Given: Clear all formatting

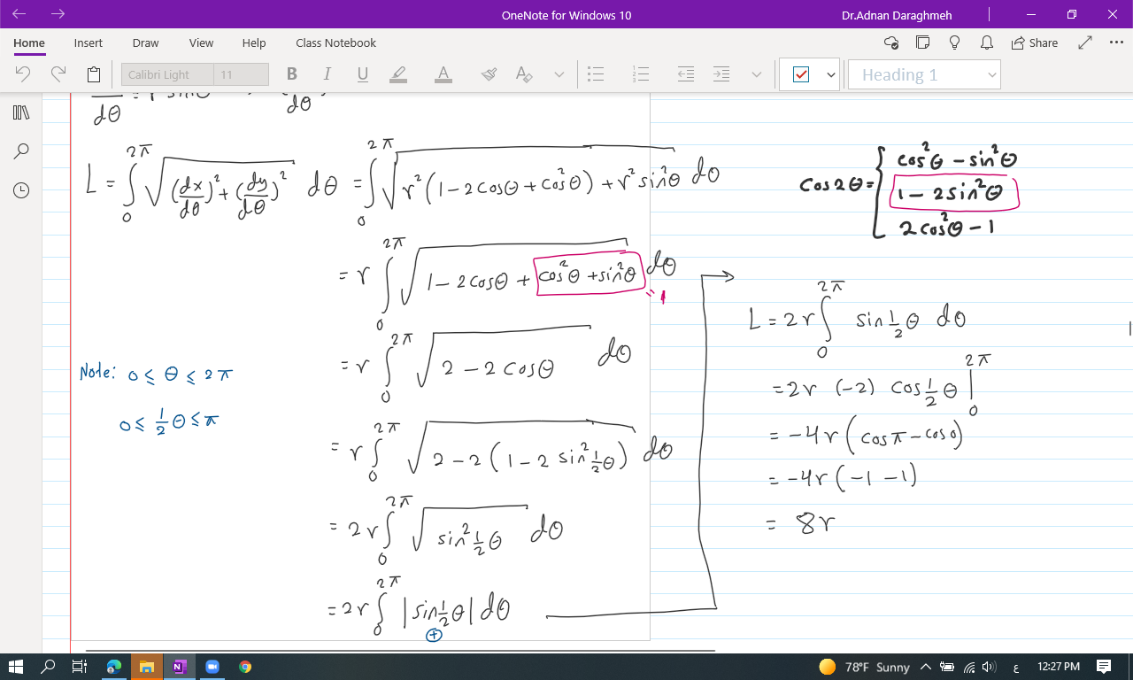Looking at the screenshot, I should tap(524, 74).
